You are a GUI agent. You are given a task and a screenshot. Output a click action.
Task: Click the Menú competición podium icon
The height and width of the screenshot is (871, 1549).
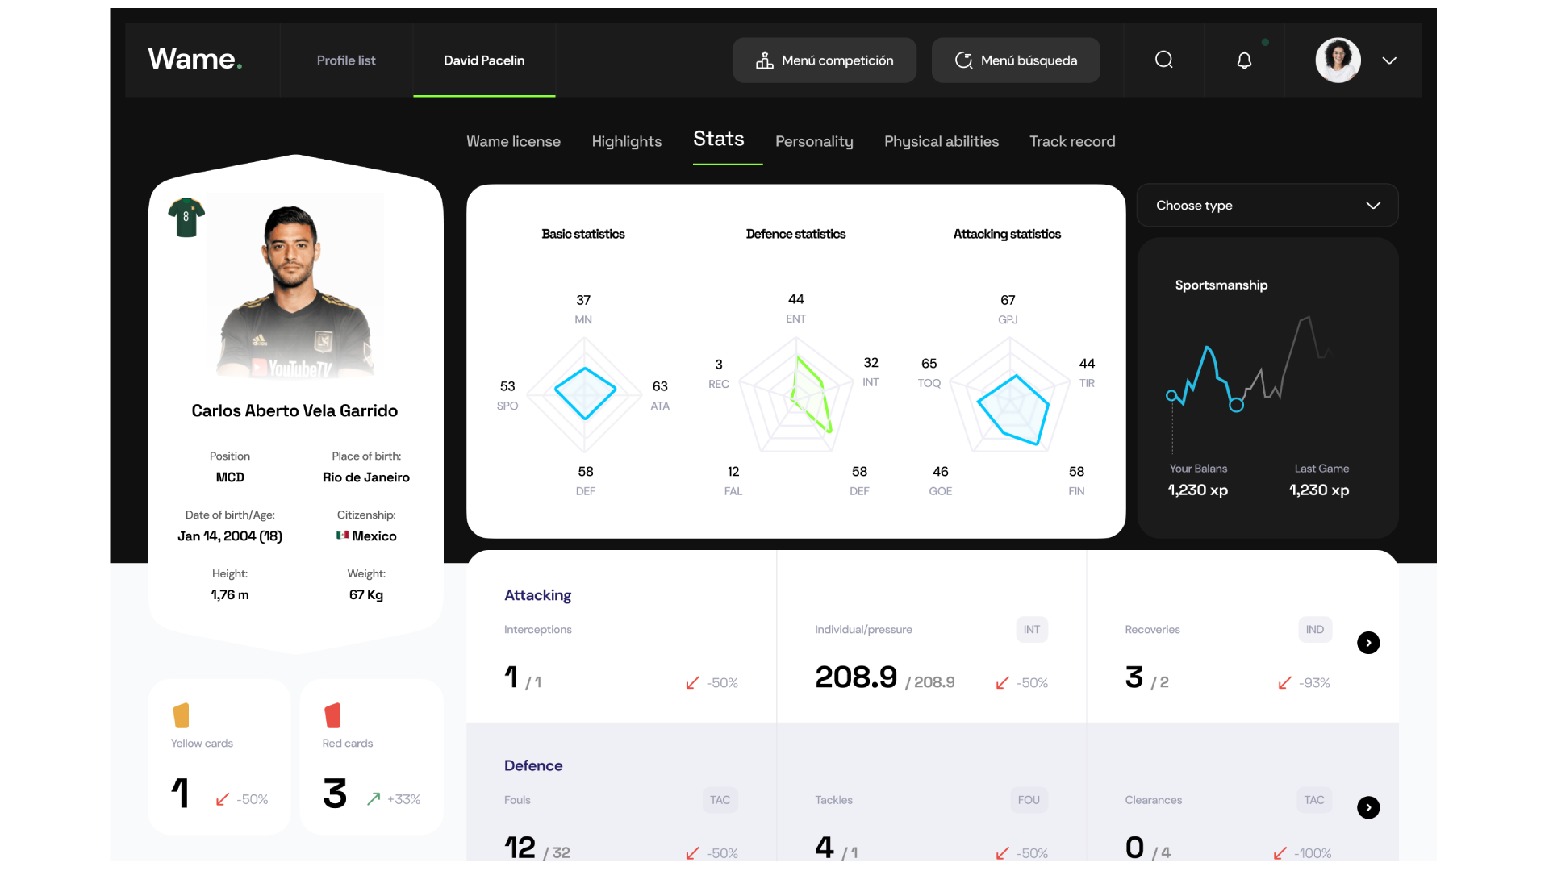tap(764, 60)
